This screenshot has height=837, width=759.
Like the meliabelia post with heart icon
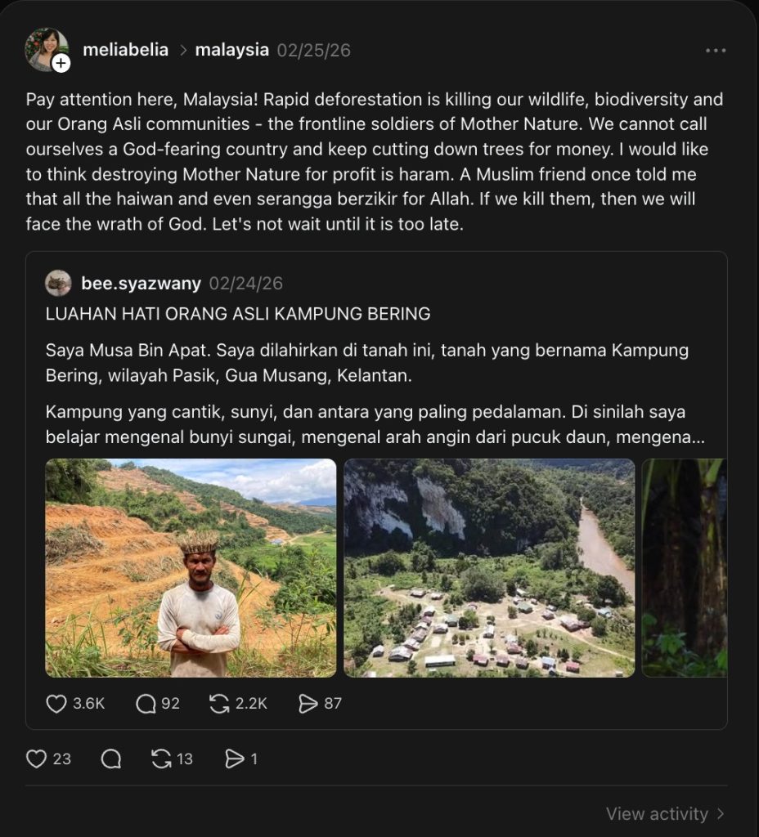tap(37, 759)
